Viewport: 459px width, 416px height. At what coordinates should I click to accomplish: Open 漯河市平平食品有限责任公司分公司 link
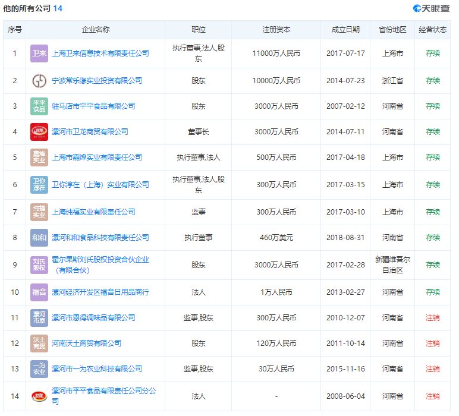pyautogui.click(x=104, y=396)
